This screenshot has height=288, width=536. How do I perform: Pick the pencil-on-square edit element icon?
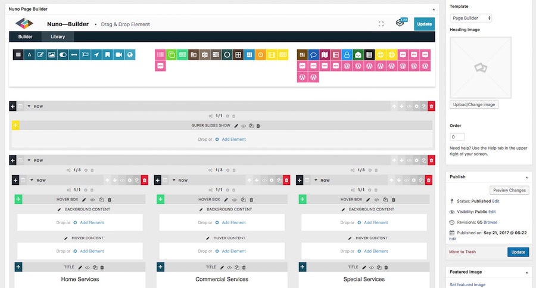pyautogui.click(x=40, y=55)
